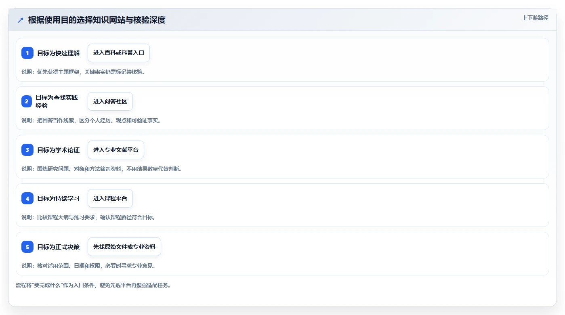This screenshot has width=565, height=315.
Task: Click the footer sentence starting 流程将
Action: pyautogui.click(x=93, y=285)
